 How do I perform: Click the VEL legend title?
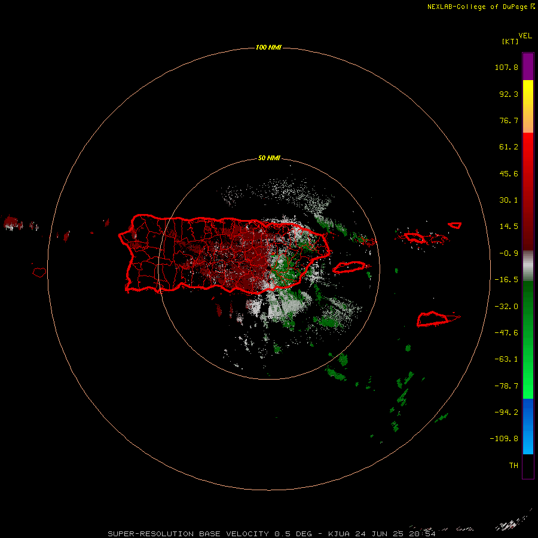point(525,36)
